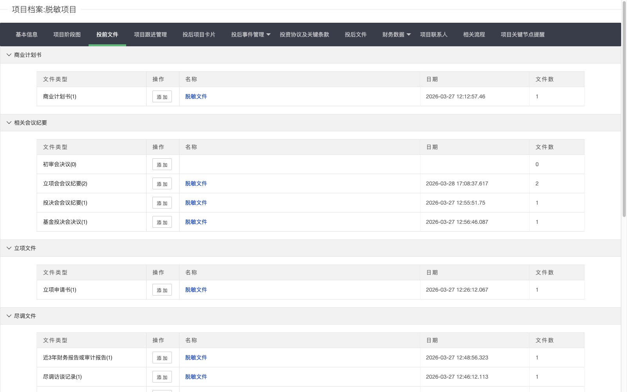627x392 pixels.
Task: Open 脱敏文件 link in 投决会会议纪要 row
Action: [x=196, y=203]
